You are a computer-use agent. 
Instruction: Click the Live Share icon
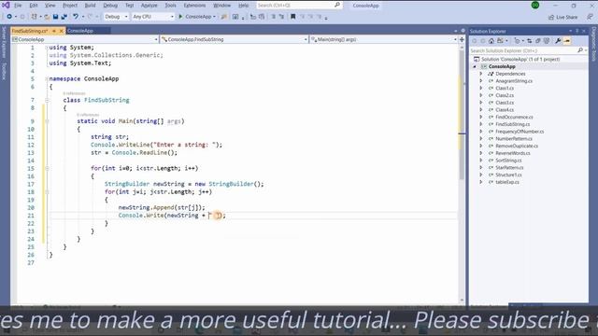pos(551,17)
